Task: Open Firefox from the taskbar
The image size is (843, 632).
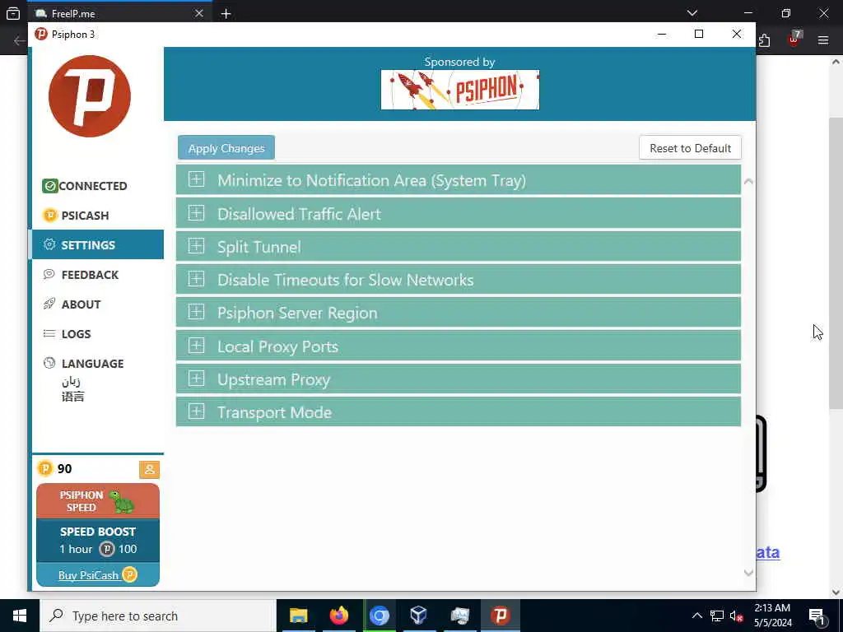Action: [338, 616]
